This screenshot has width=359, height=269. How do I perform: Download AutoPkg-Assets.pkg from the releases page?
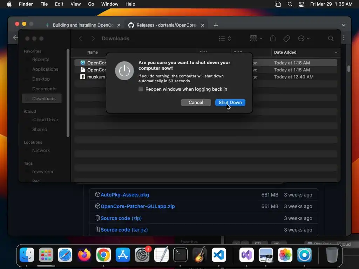point(124,195)
